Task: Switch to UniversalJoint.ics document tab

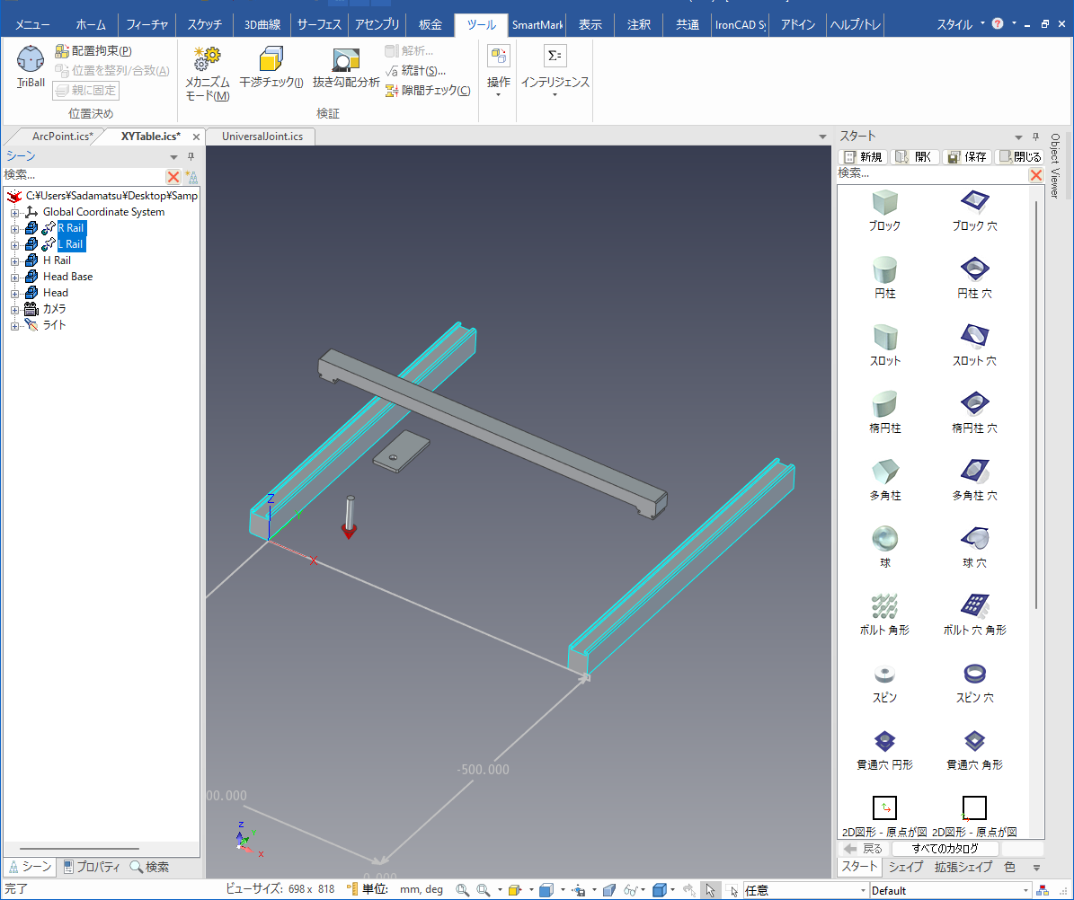Action: [x=262, y=137]
